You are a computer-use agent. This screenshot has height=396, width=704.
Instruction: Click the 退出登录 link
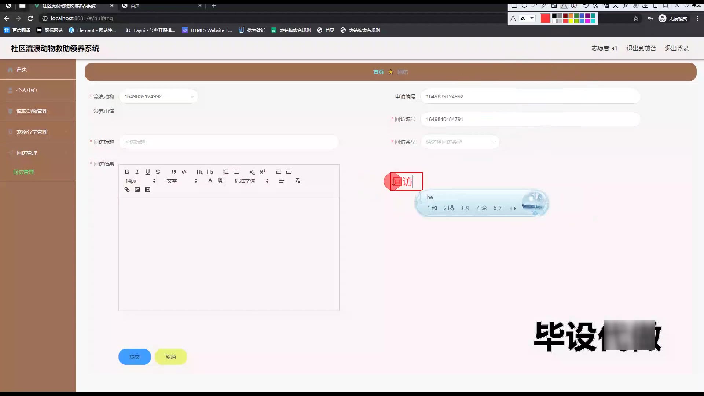676,48
